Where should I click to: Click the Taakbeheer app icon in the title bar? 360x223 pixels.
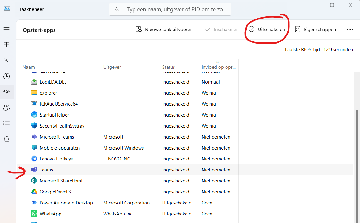[x=7, y=9]
